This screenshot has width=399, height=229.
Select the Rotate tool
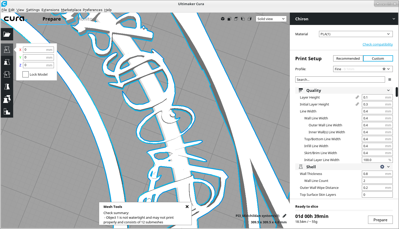(7, 74)
